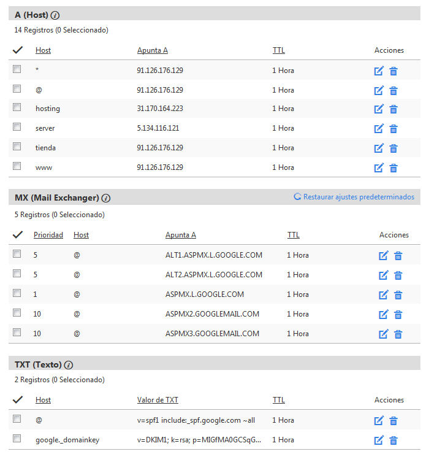Edit the www A record
The height and width of the screenshot is (454, 429).
[x=378, y=168]
